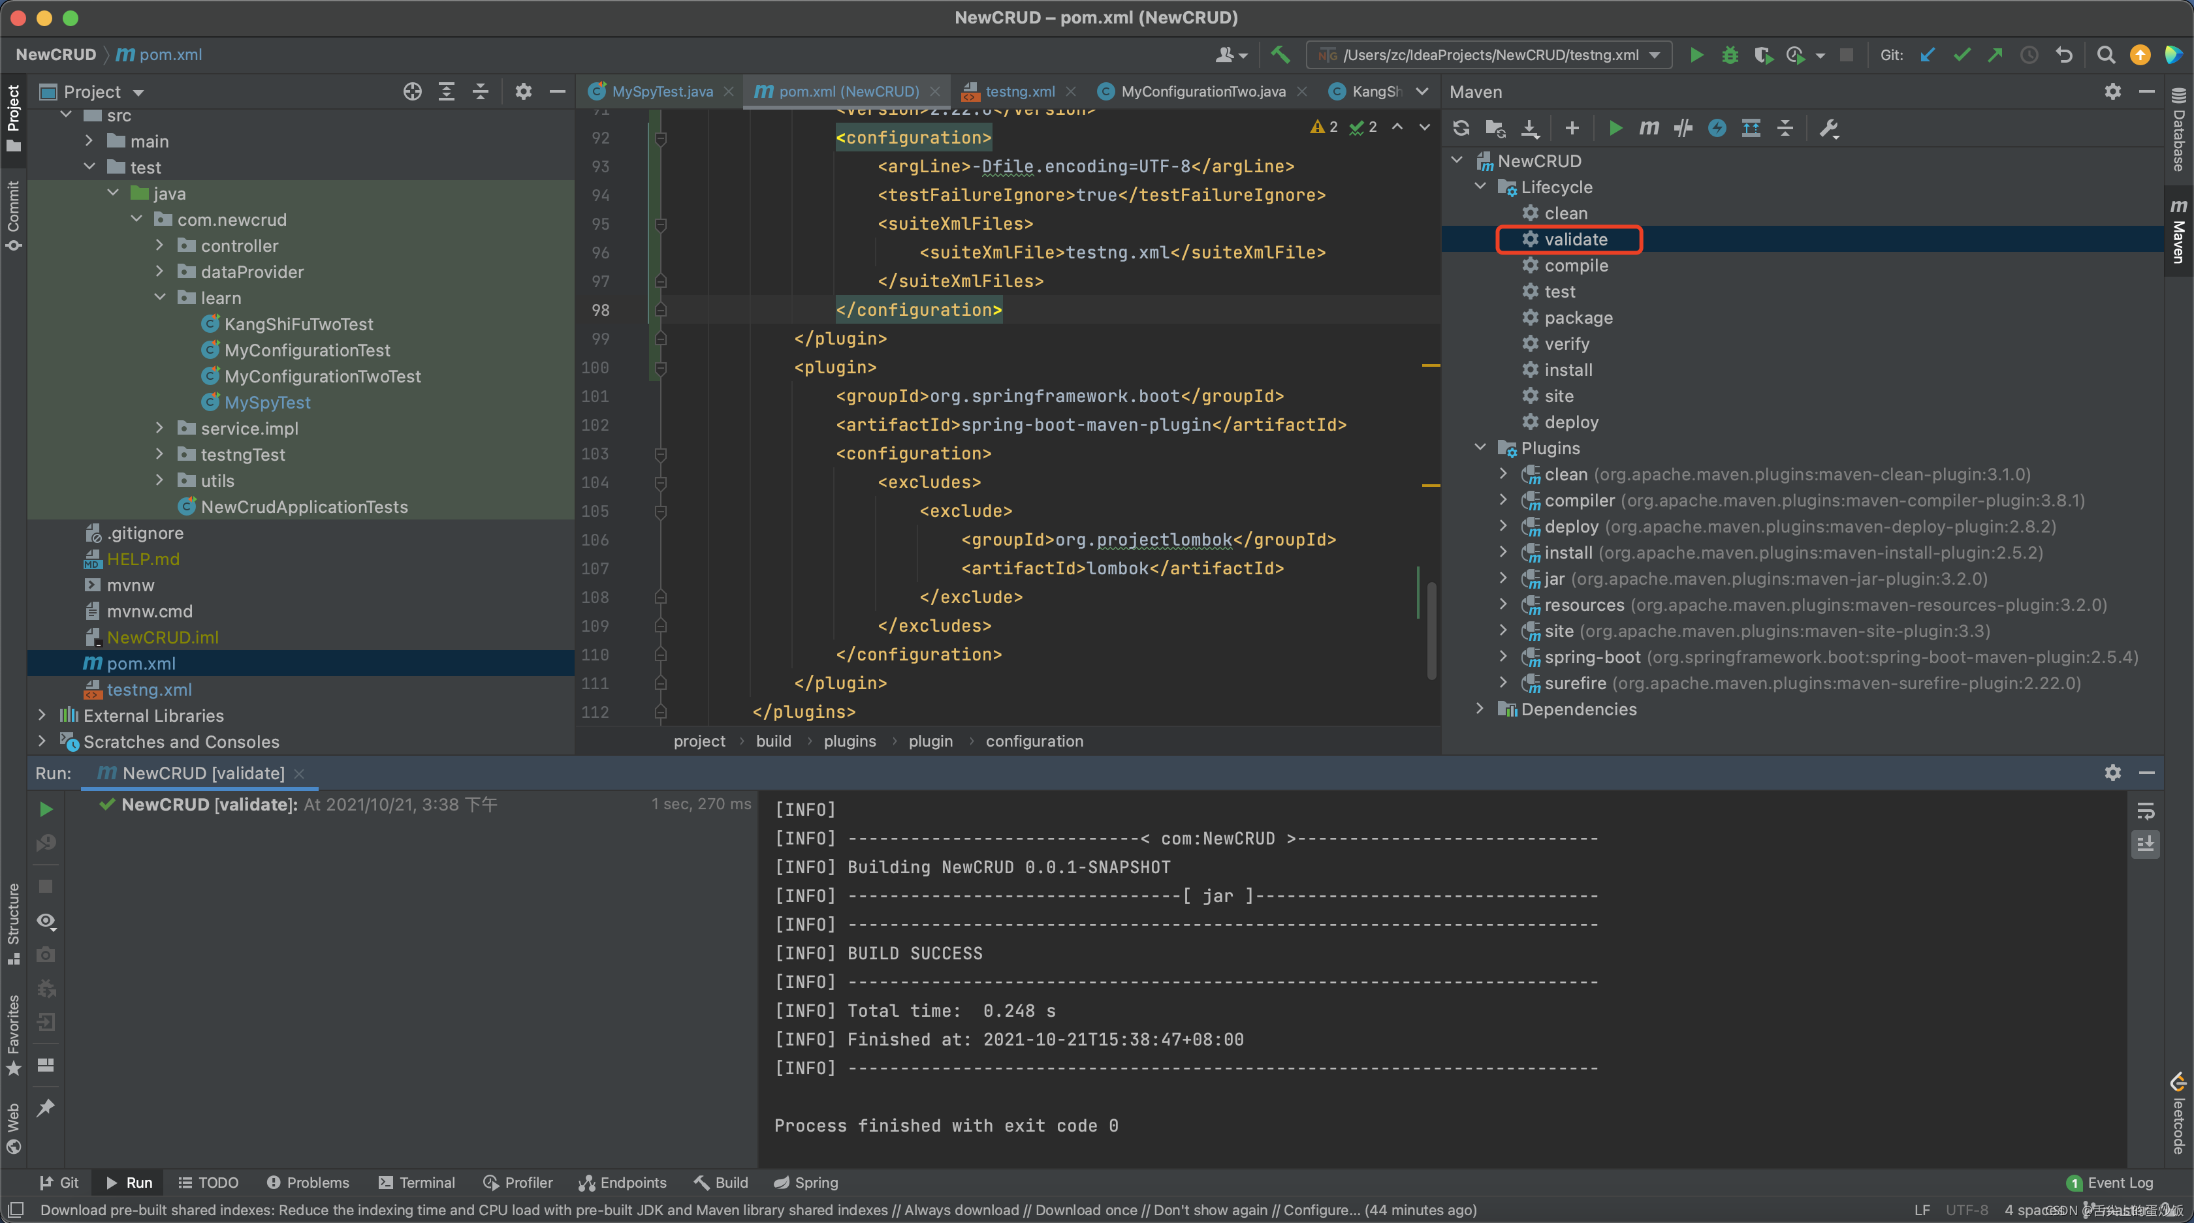Toggle Skip Tests mode in Maven
The image size is (2194, 1223).
(1717, 128)
